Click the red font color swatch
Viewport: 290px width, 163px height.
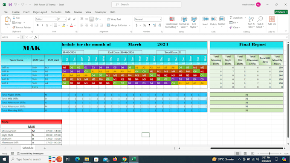[x=71, y=25]
